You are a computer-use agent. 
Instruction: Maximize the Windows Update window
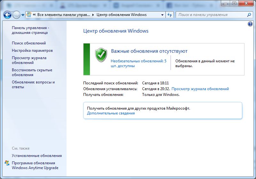point(234,3)
